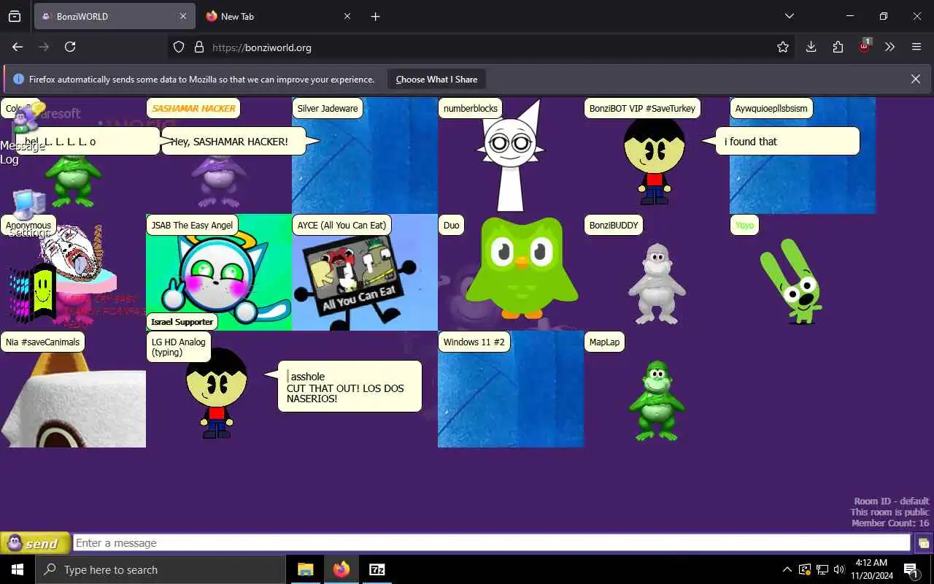This screenshot has height=584, width=934.
Task: Click the uBlock Origin extension icon
Action: [865, 46]
